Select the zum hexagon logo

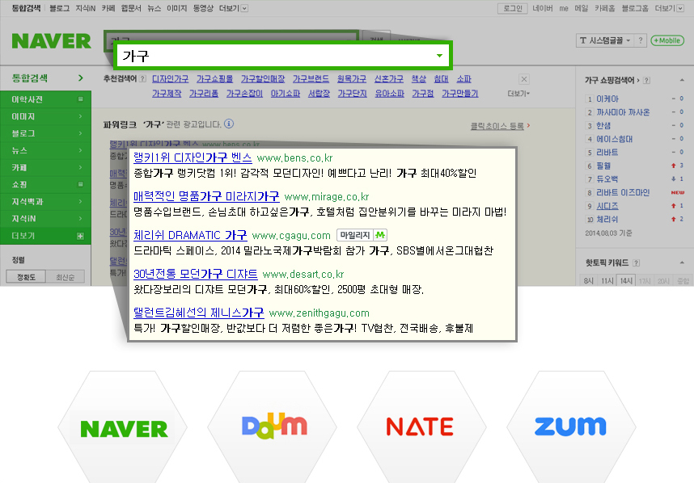tap(571, 427)
